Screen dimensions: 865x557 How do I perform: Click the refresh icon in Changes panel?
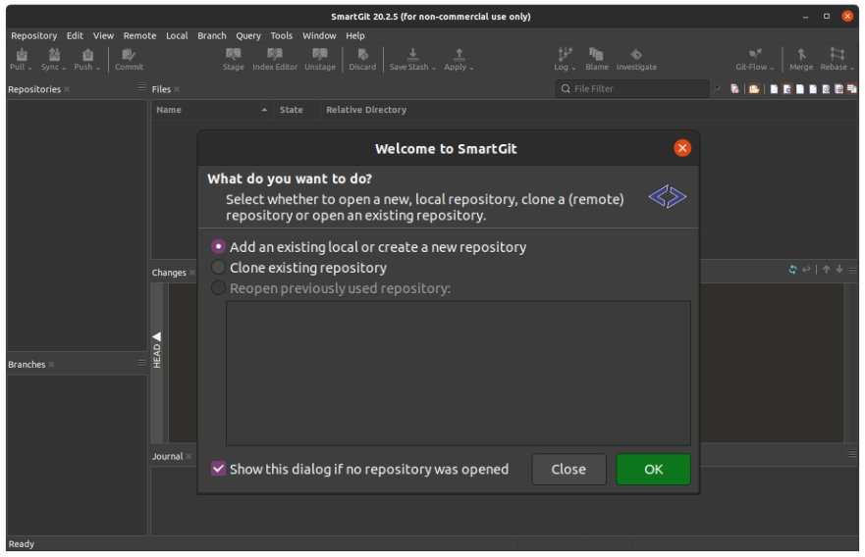pyautogui.click(x=792, y=270)
